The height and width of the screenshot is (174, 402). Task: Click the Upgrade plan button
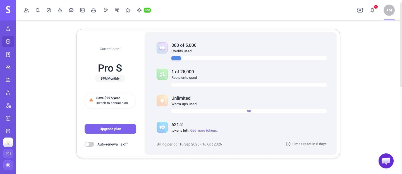click(110, 129)
